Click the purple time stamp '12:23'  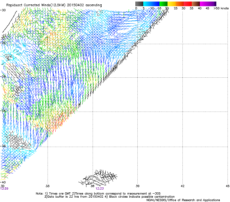(x=99, y=189)
